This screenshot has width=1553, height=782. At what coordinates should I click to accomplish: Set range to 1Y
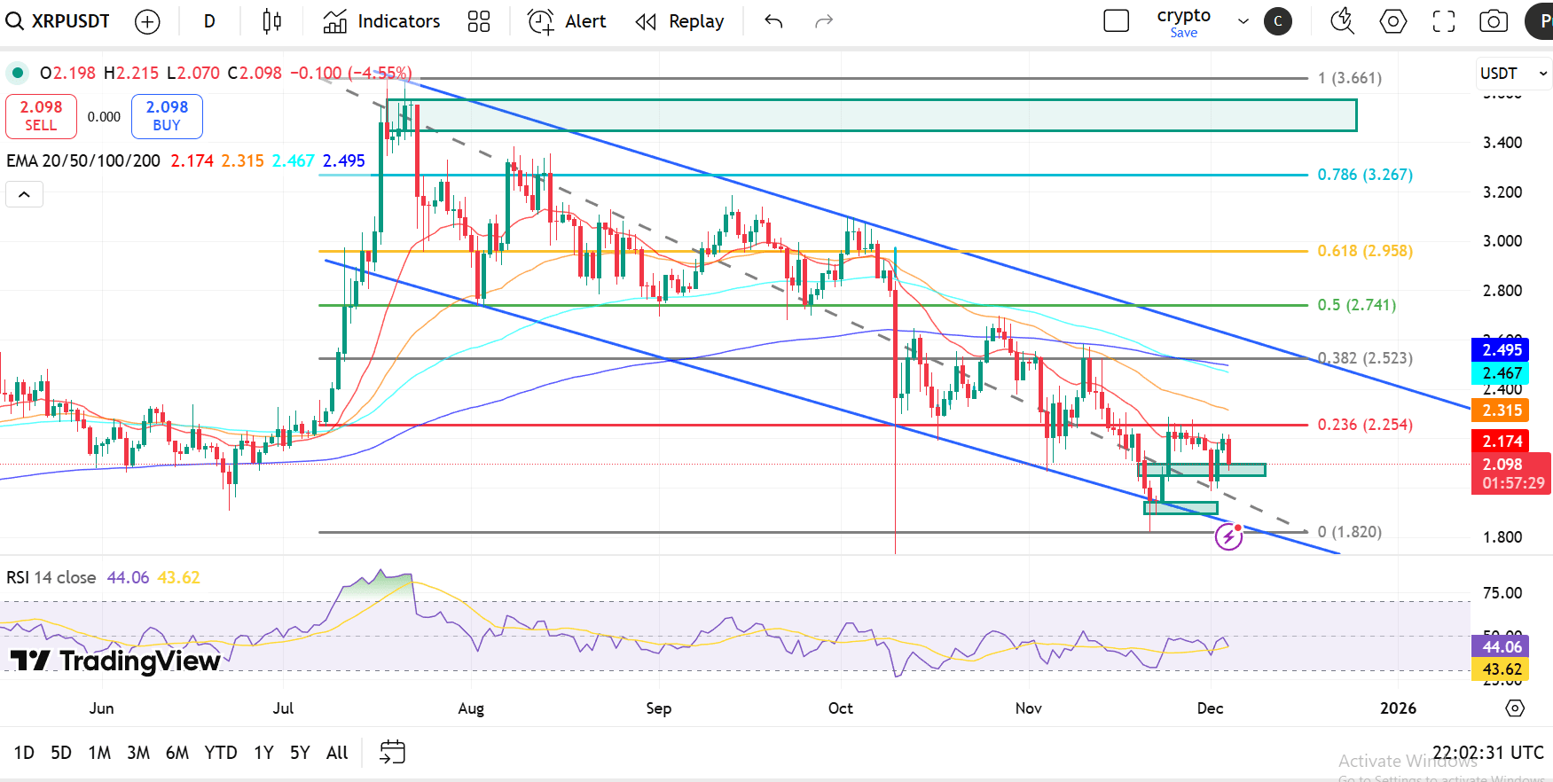coord(263,753)
